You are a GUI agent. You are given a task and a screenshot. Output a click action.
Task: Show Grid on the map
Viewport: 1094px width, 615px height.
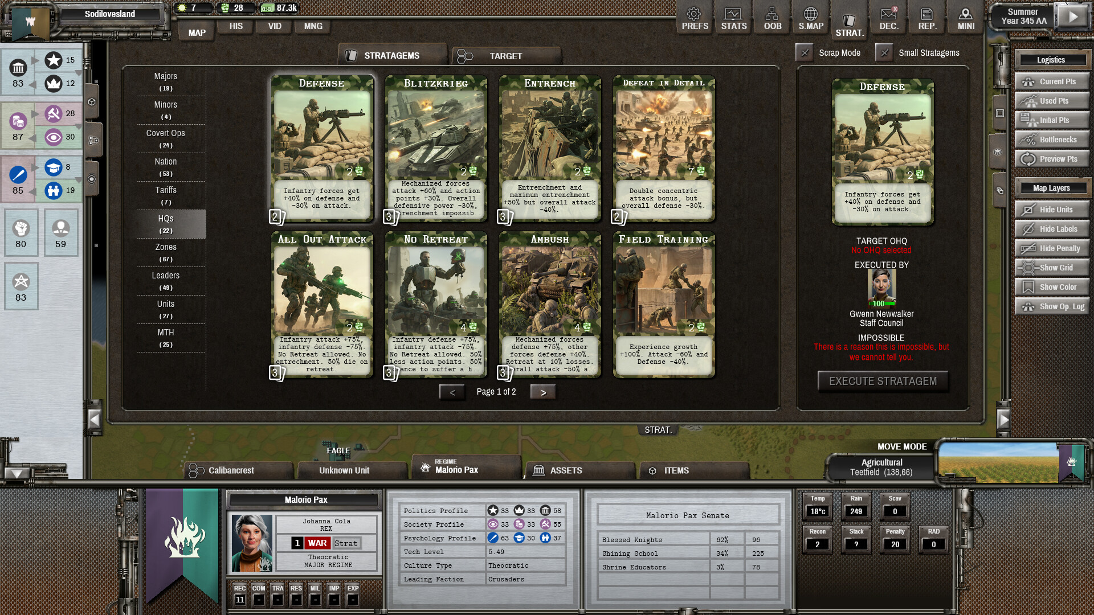coord(1051,267)
